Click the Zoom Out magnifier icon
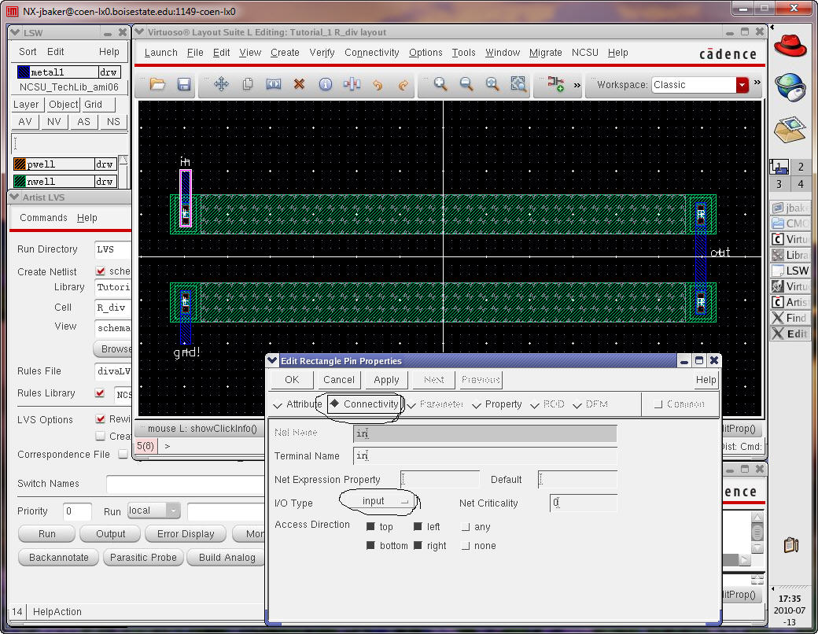 point(466,84)
